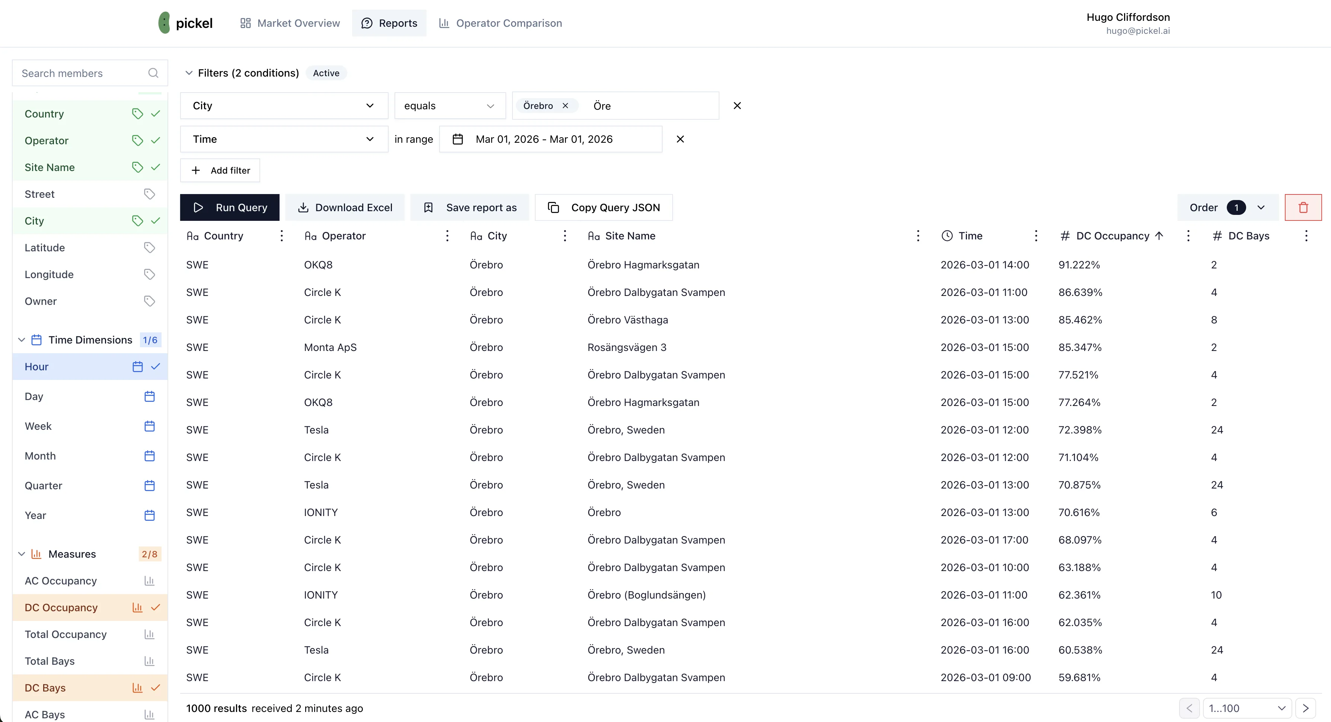This screenshot has height=722, width=1331.
Task: Click Add filter button
Action: 220,170
